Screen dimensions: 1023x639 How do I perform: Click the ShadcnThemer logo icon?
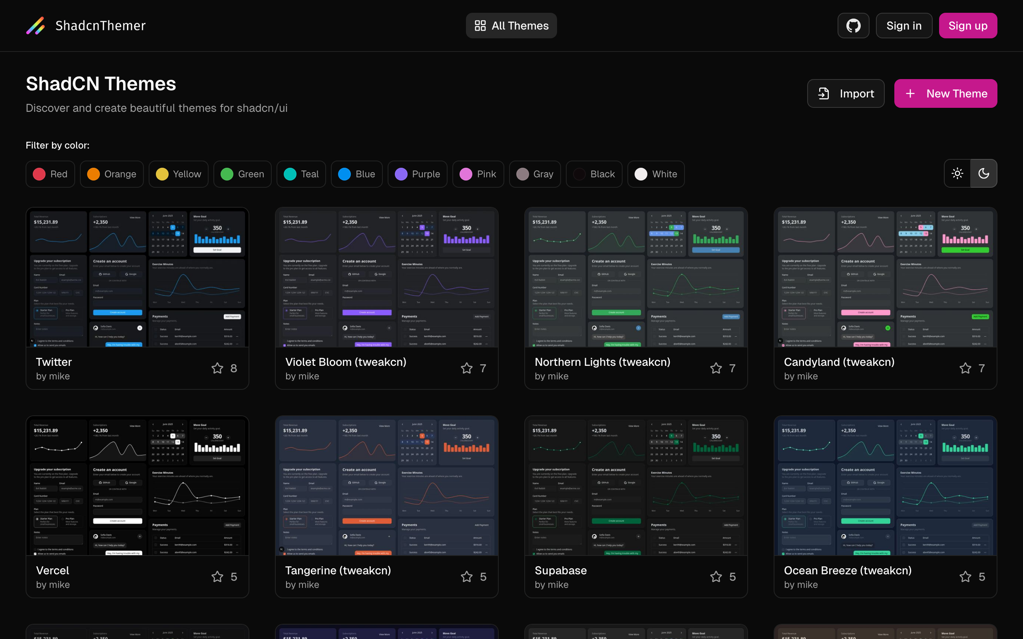[36, 26]
